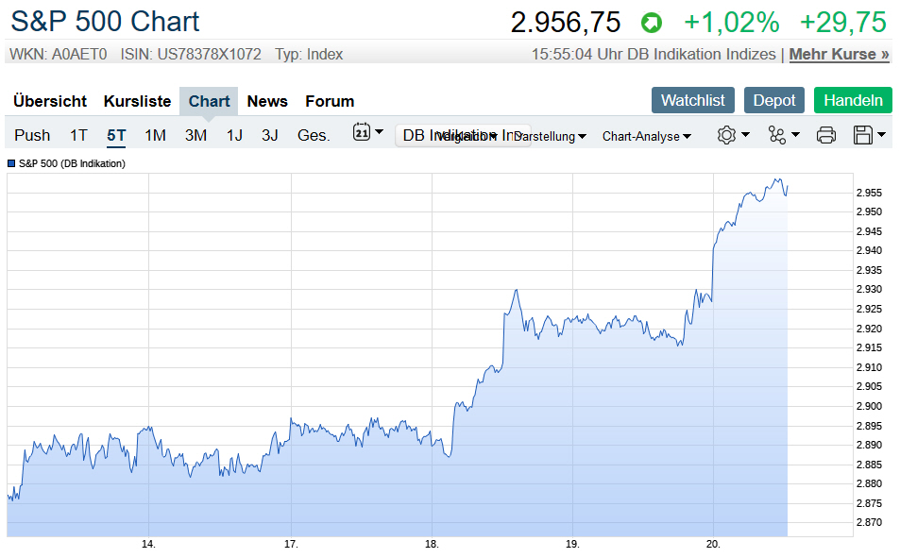Select the 3J time range
Image resolution: width=900 pixels, height=558 pixels.
[x=270, y=135]
